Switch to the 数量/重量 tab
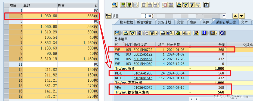The image size is (253, 101). [x=144, y=22]
